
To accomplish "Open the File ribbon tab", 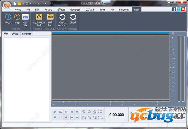I will coord(28,10).
